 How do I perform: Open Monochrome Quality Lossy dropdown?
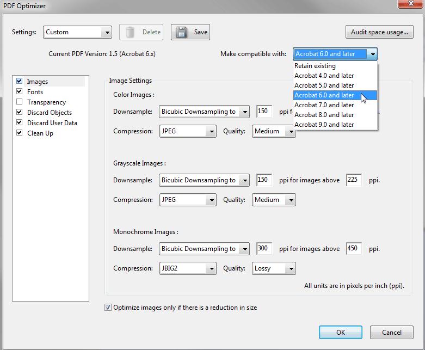click(x=274, y=269)
